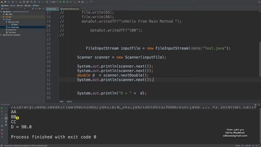Toggle read-only lock in status bar
The height and width of the screenshot is (147, 261).
(253, 146)
